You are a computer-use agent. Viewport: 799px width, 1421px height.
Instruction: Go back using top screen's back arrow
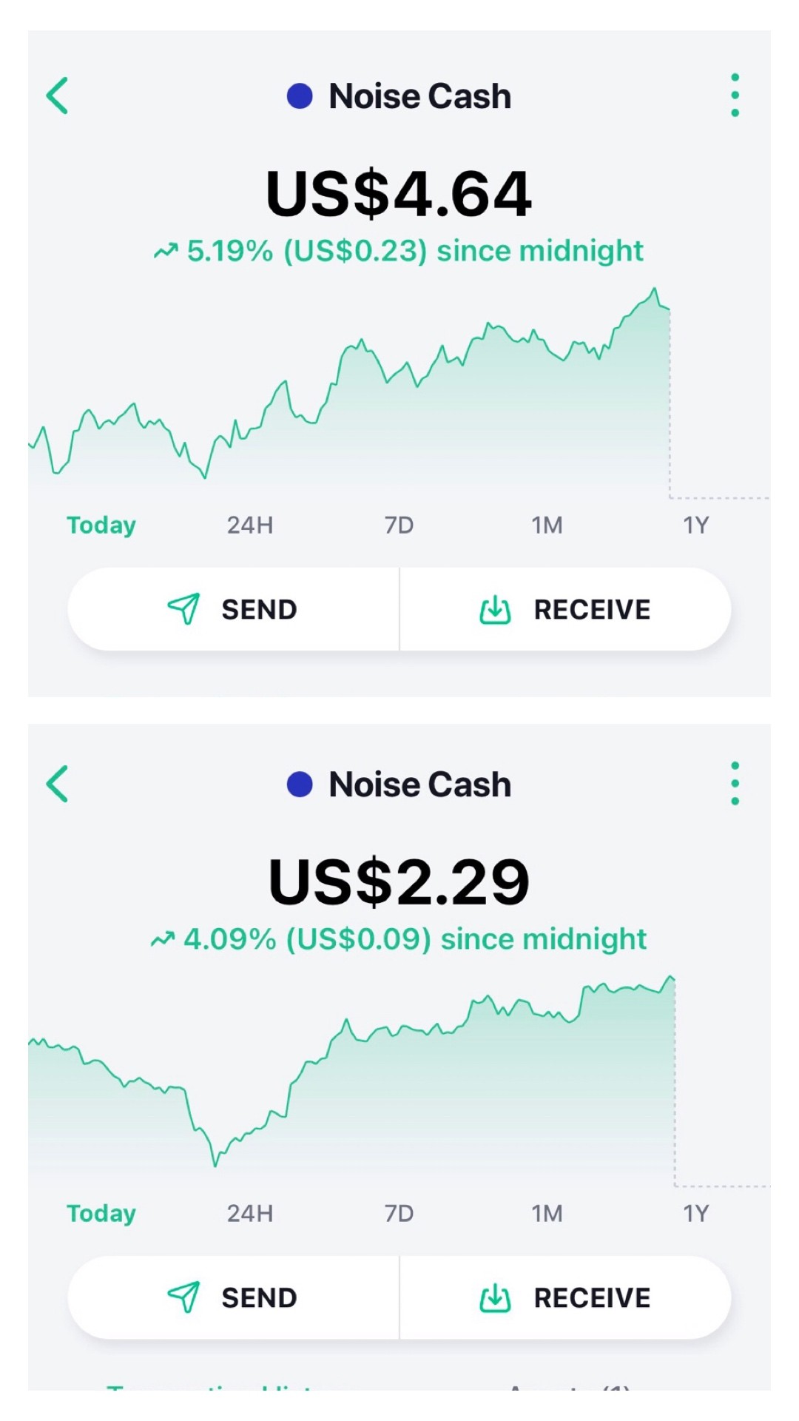(x=57, y=95)
